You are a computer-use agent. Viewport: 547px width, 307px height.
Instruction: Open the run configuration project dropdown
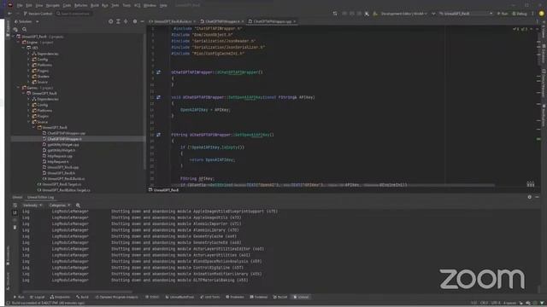click(x=466, y=14)
